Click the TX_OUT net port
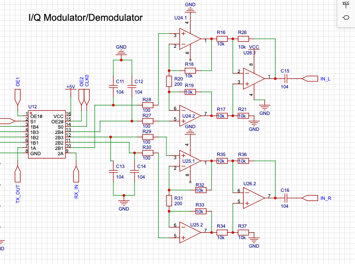 click(18, 175)
